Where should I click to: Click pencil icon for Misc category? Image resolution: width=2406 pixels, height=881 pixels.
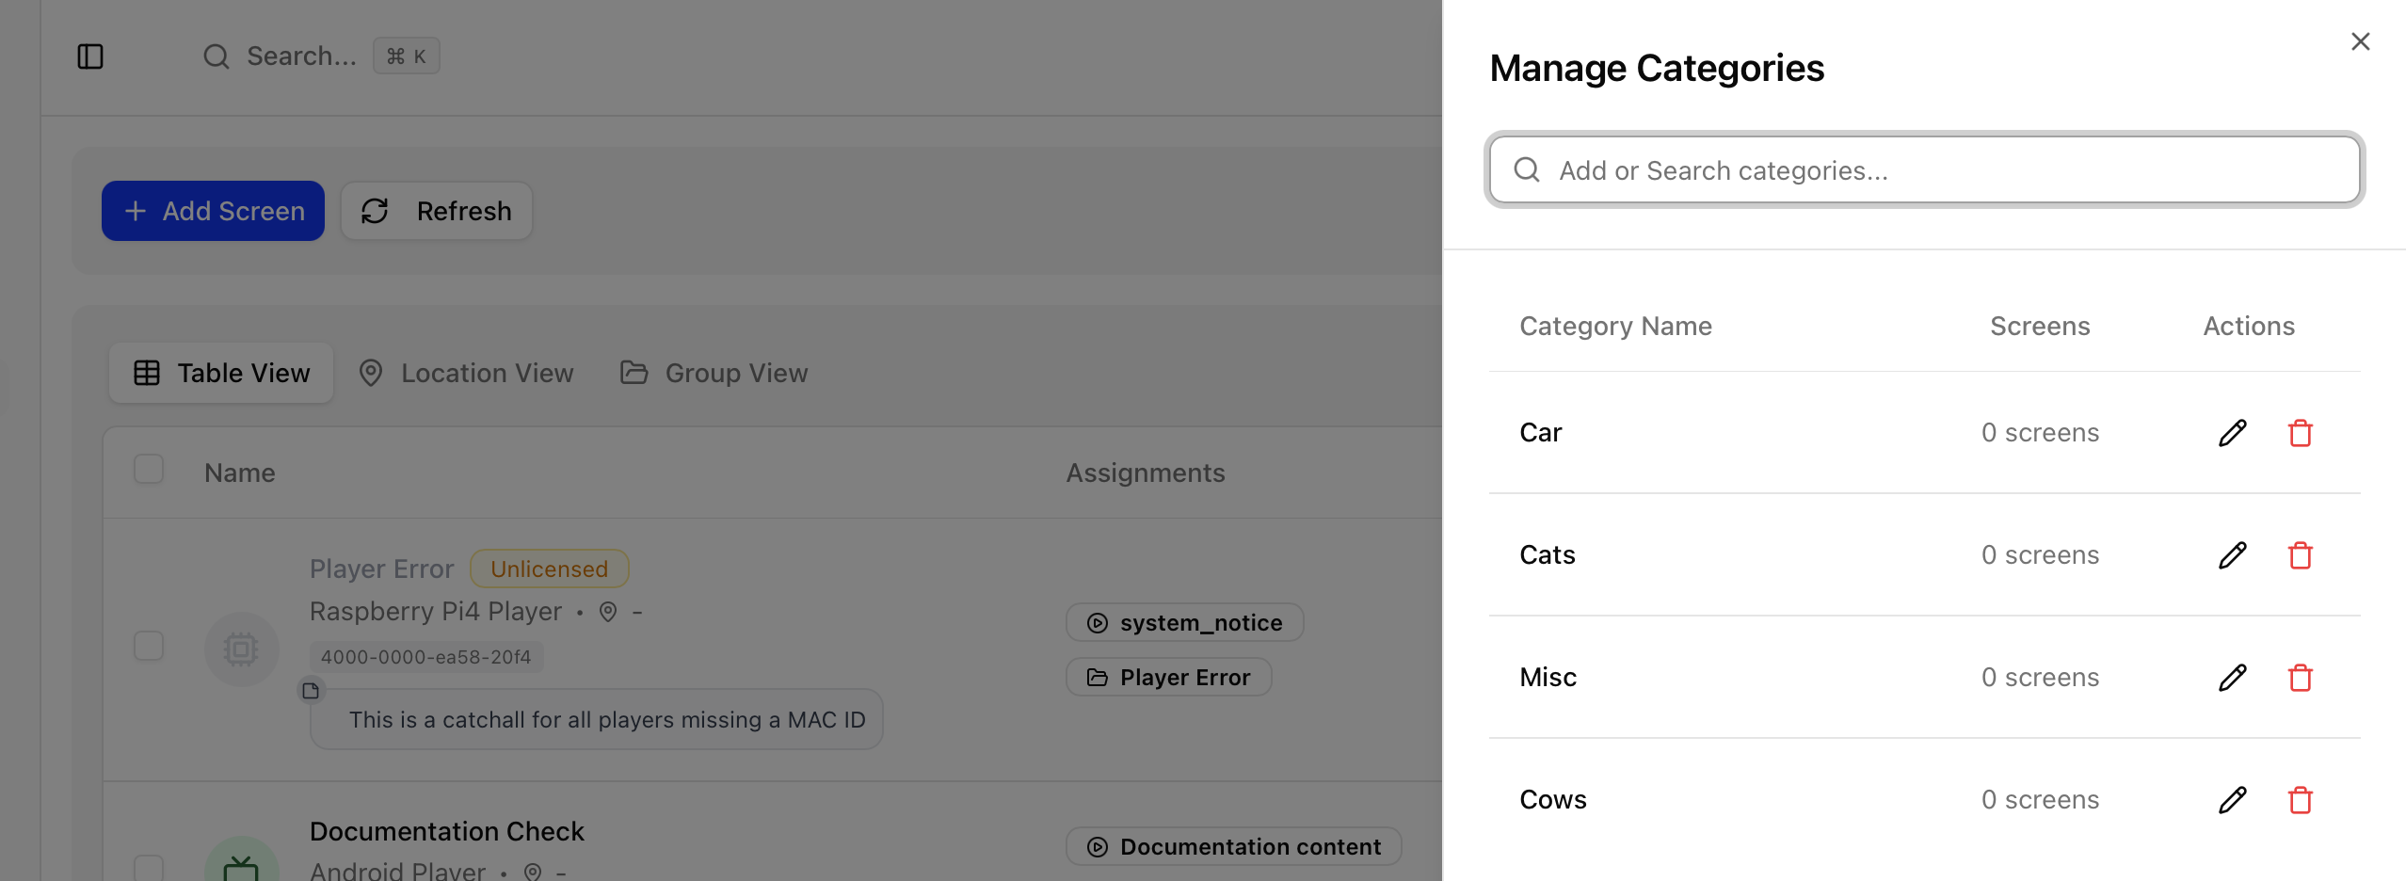point(2232,678)
